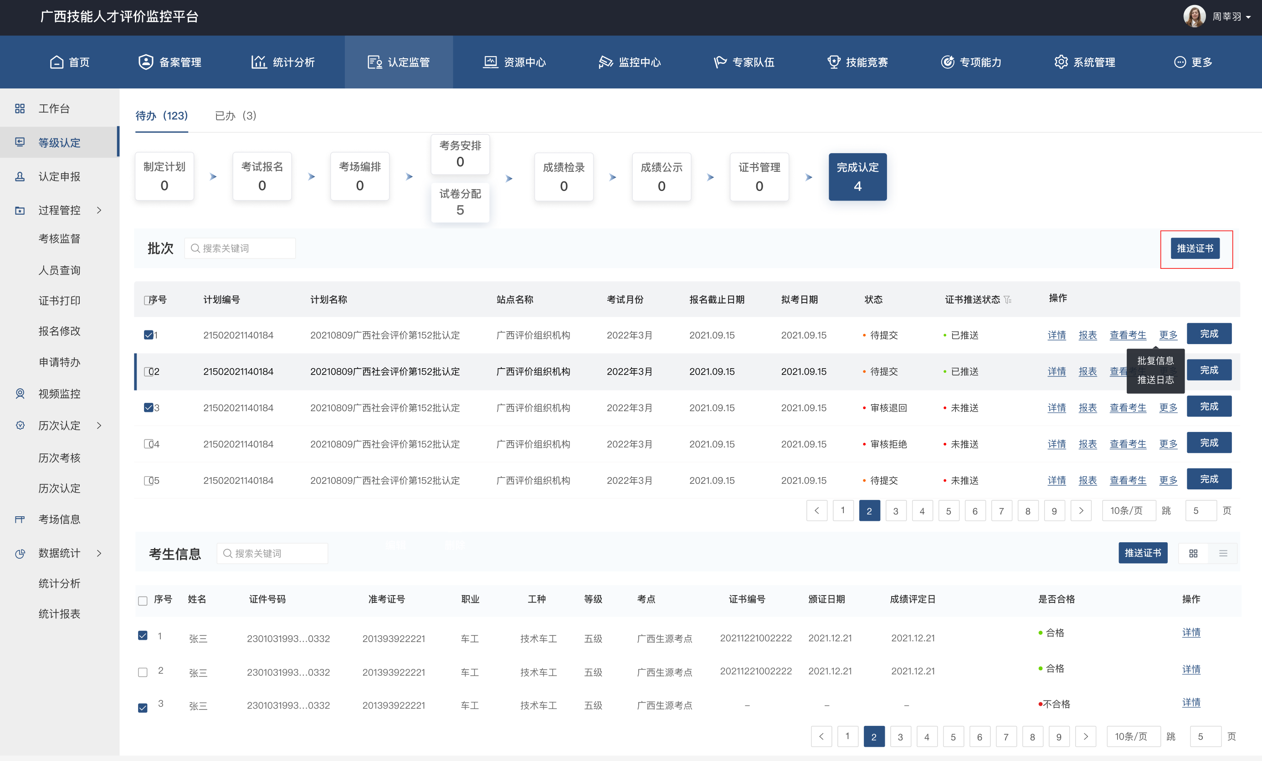The width and height of the screenshot is (1262, 761).
Task: Open 更多 dropdown in batch row 3
Action: (x=1168, y=408)
